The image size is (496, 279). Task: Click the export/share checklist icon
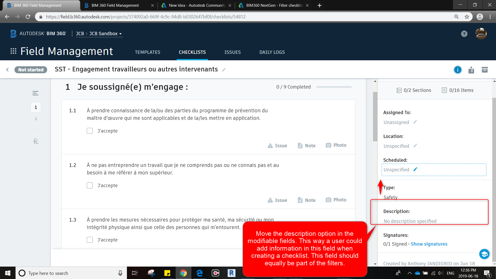coord(471,70)
